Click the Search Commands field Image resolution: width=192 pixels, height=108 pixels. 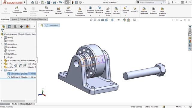pyautogui.click(x=151, y=2)
